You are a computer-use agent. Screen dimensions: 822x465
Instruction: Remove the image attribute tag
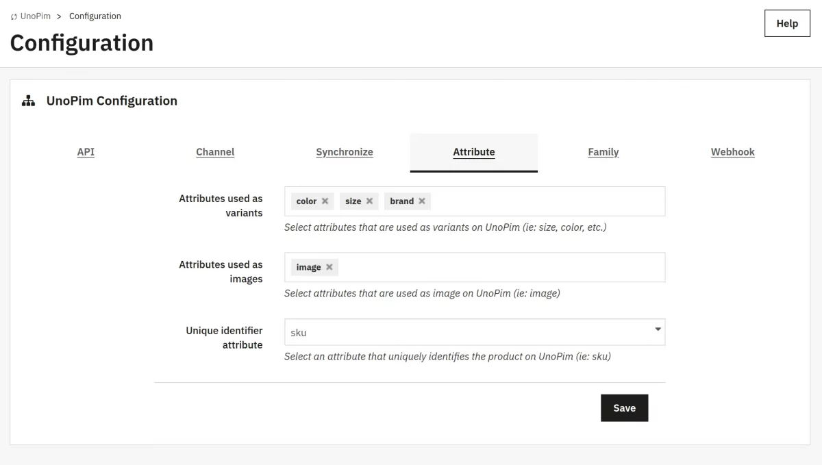point(329,267)
